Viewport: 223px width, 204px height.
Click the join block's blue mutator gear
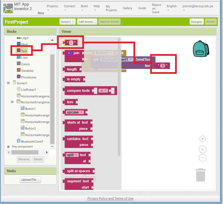(69, 53)
